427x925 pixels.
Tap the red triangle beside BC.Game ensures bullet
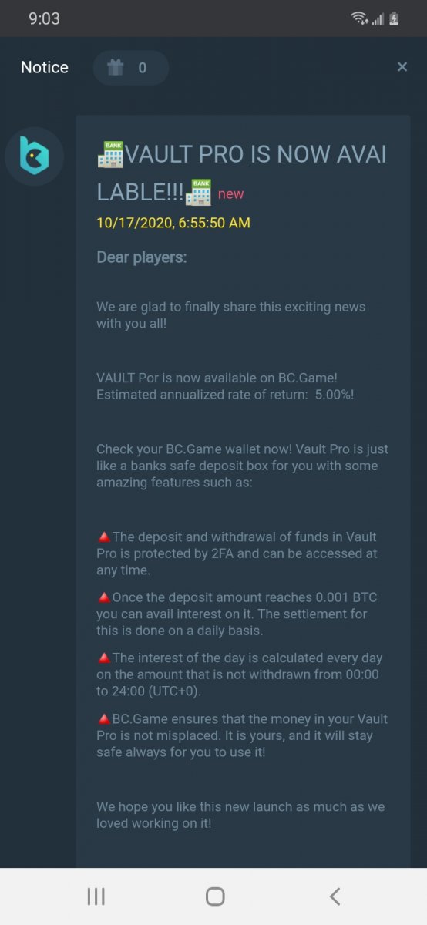click(x=104, y=719)
